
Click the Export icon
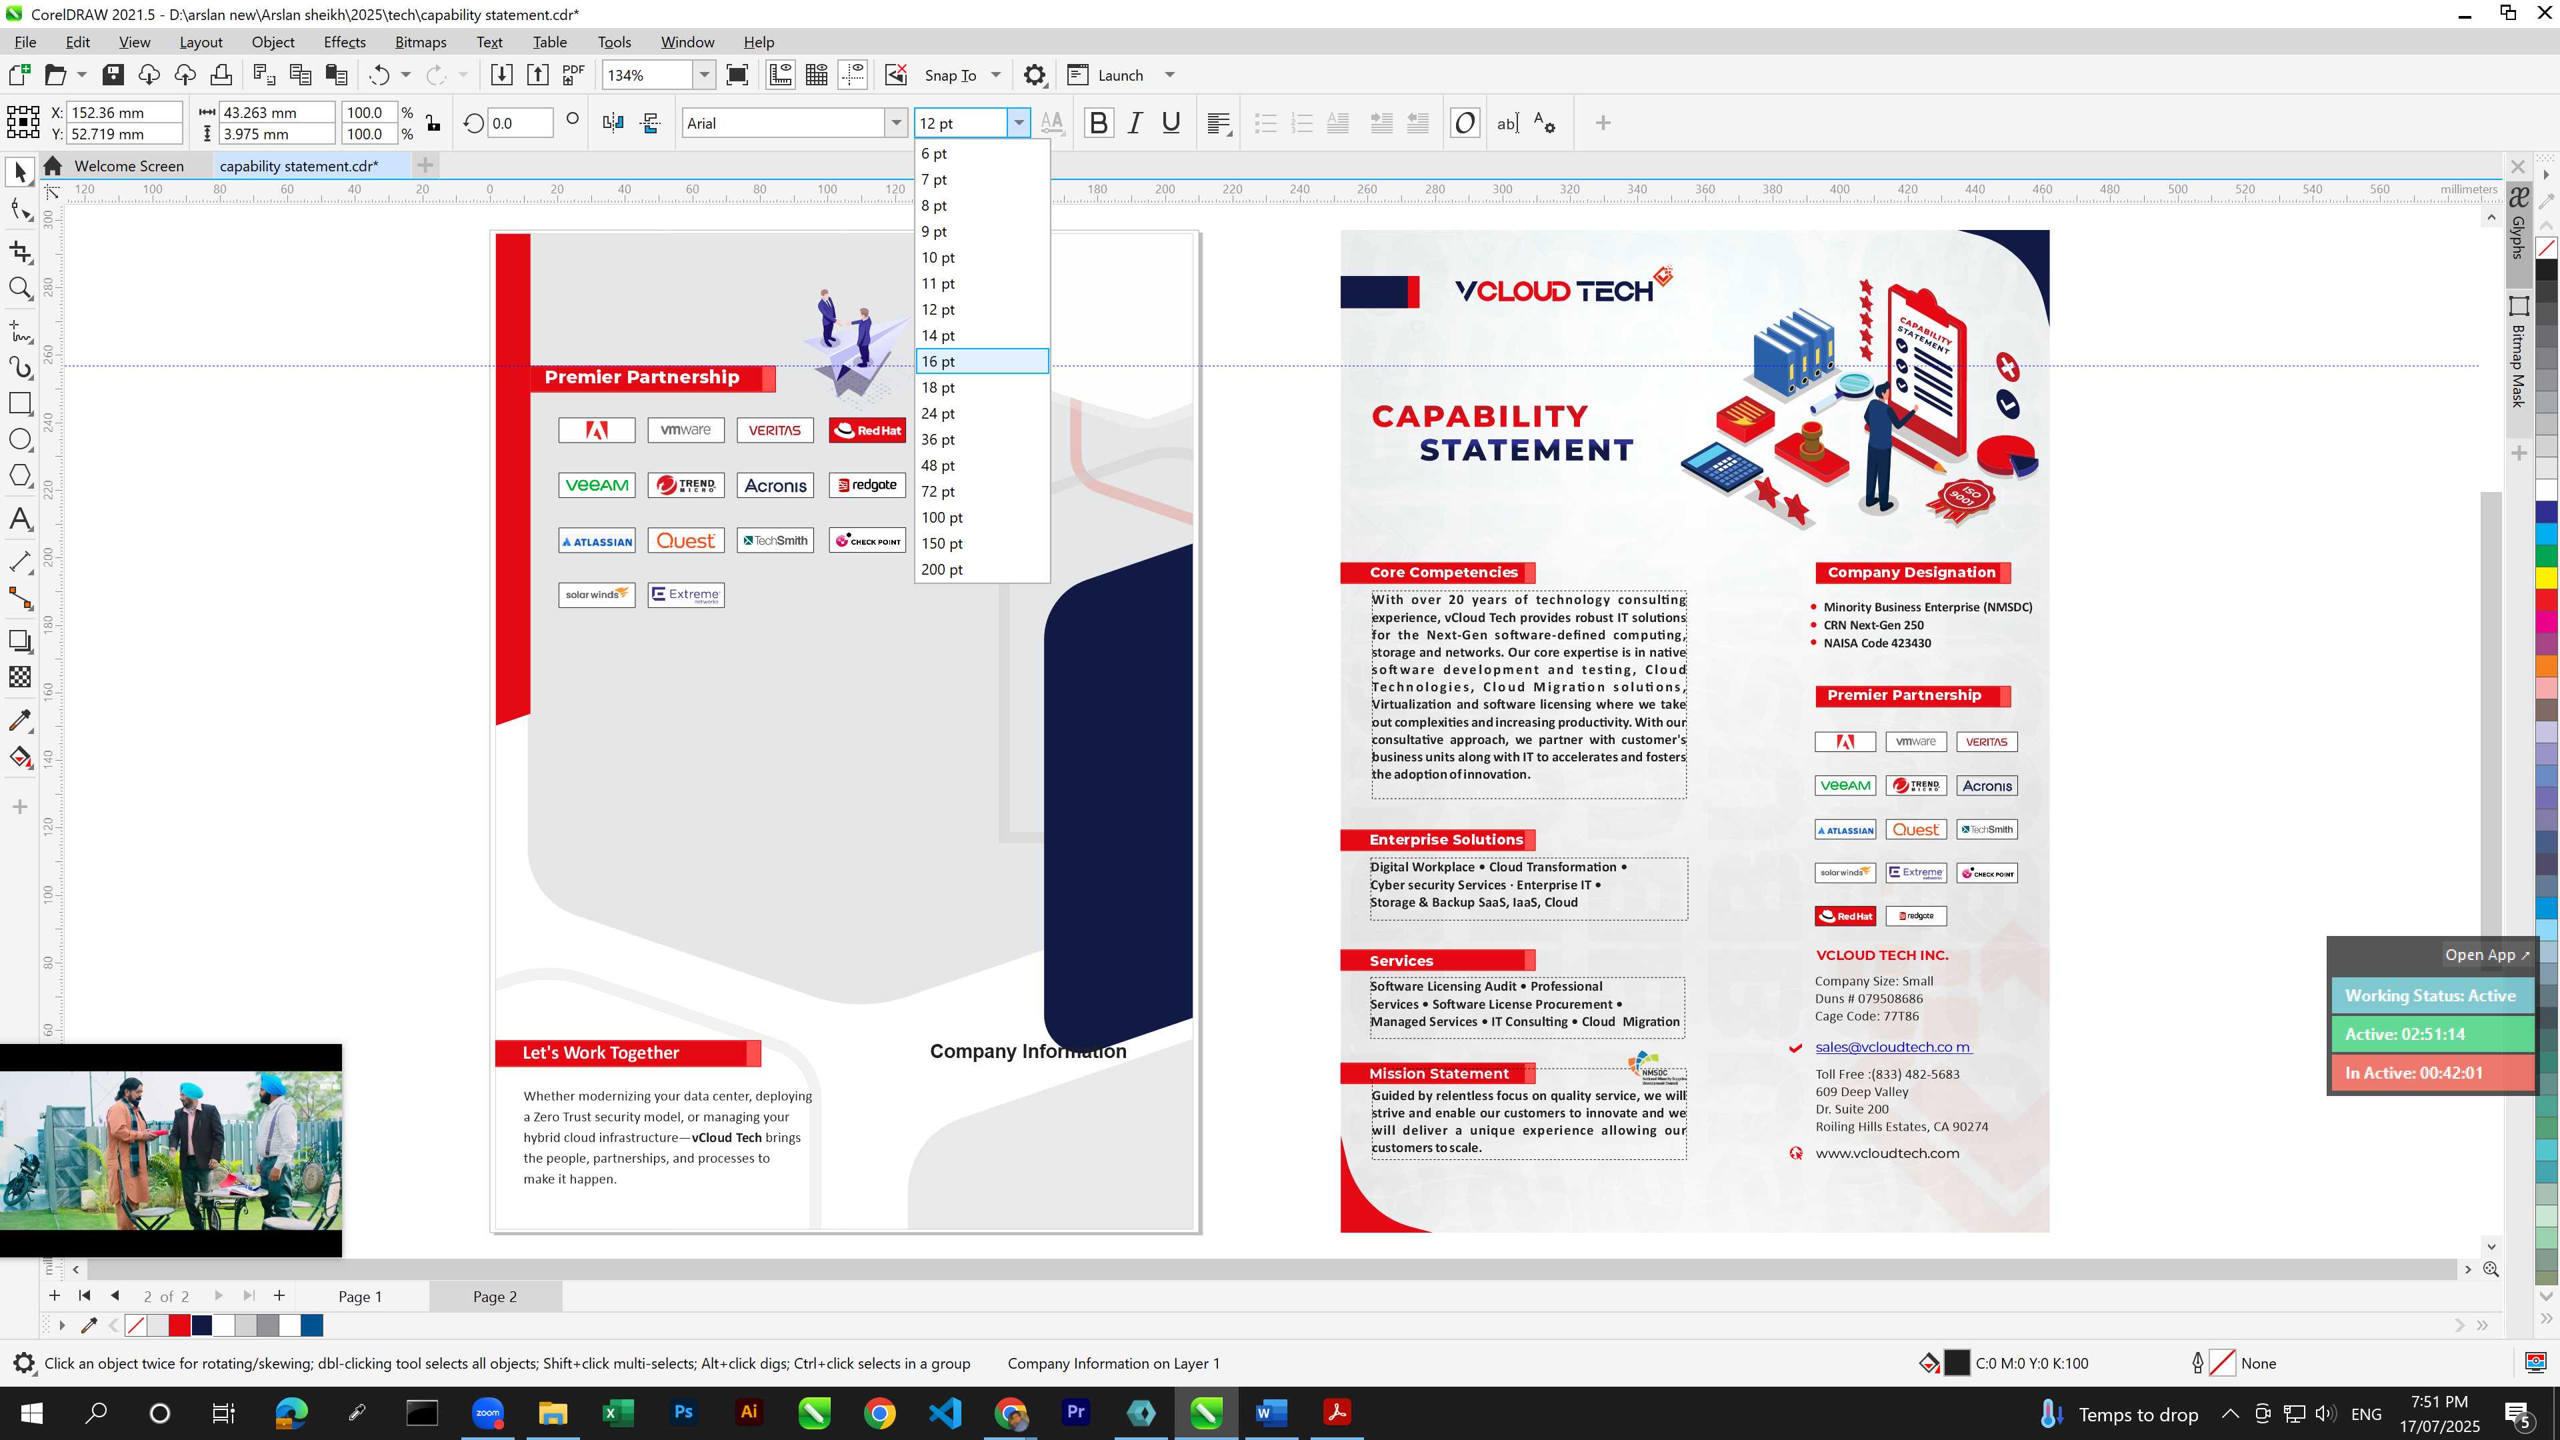coord(537,75)
